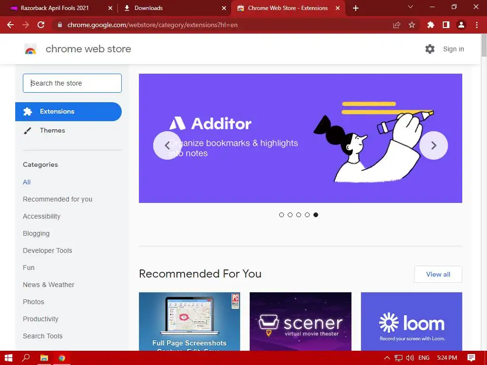Viewport: 487px width, 365px height.
Task: Close the Razorback April Fools 2021 tab
Action: pos(110,8)
